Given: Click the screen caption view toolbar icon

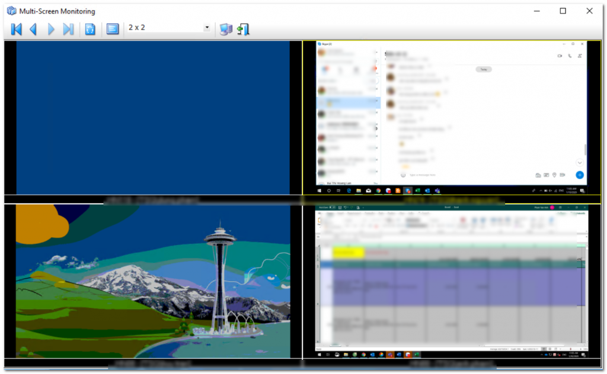Looking at the screenshot, I should coord(113,30).
